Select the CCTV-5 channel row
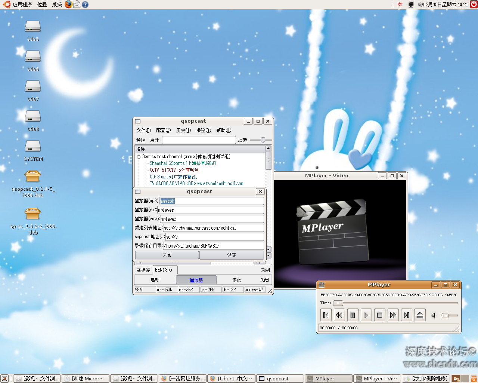Screen dimensions: 478x383 click(175, 170)
